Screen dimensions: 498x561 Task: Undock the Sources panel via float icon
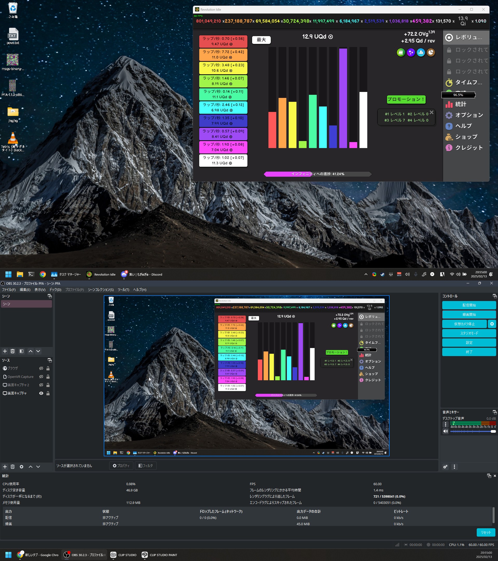(50, 360)
